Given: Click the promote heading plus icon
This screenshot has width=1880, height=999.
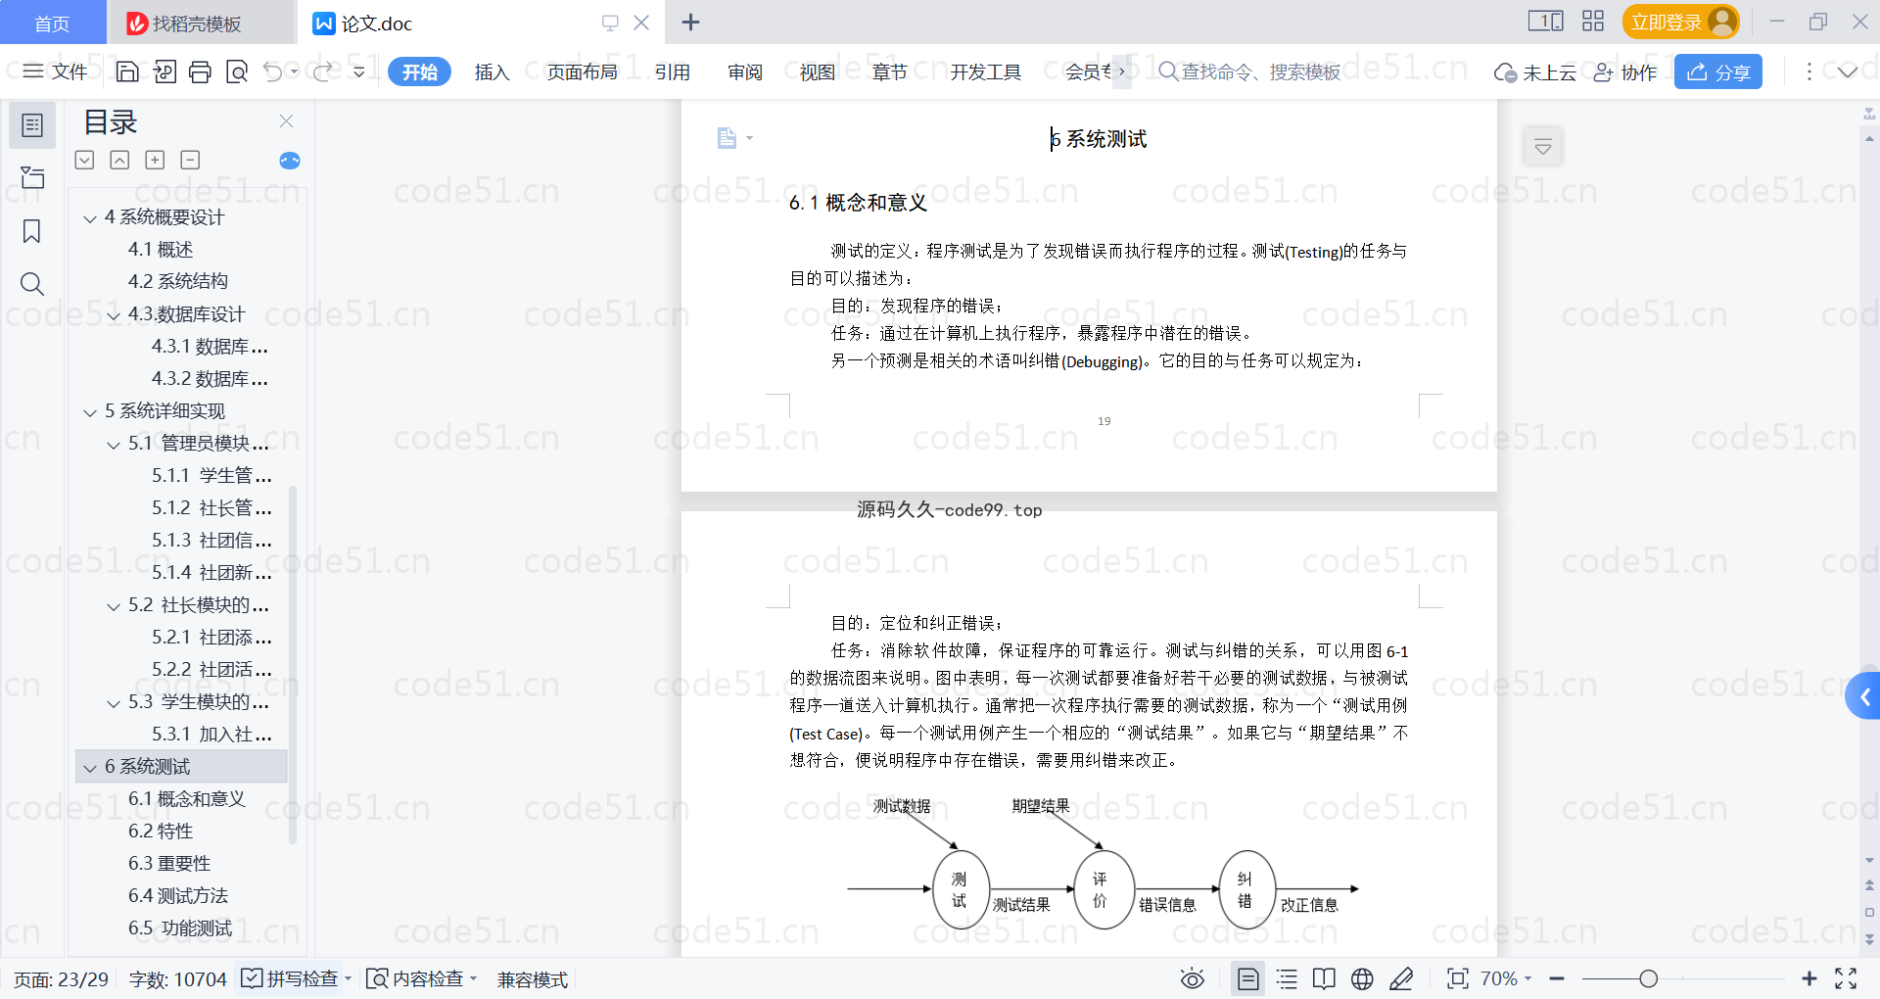Looking at the screenshot, I should (x=155, y=160).
